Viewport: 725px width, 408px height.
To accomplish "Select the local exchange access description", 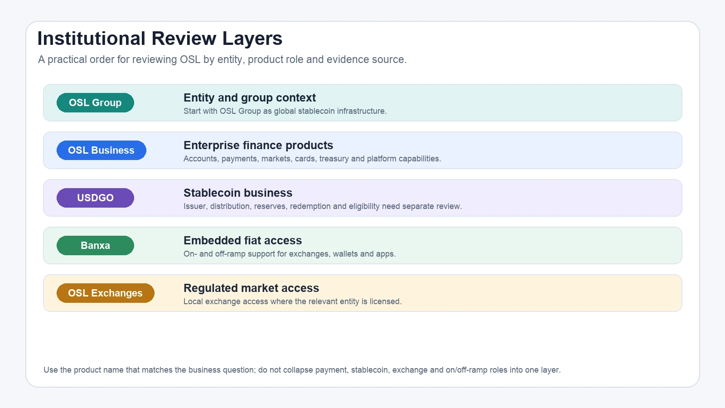I will tap(292, 301).
